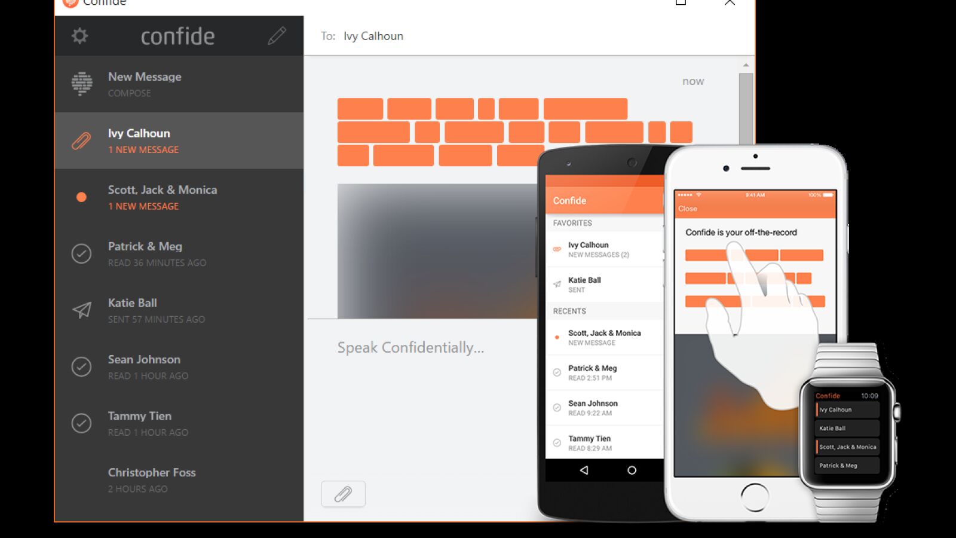Click read checkmark next to Tammy Tien

point(81,423)
